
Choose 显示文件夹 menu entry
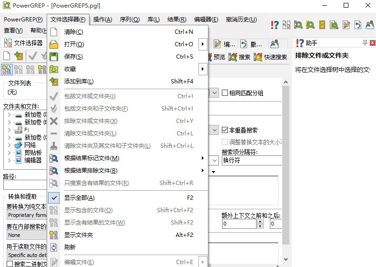click(x=128, y=235)
